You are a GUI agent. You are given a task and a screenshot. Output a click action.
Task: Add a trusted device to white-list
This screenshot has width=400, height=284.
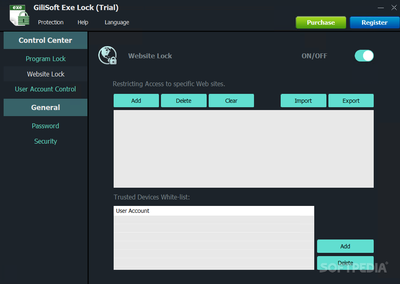coord(345,246)
